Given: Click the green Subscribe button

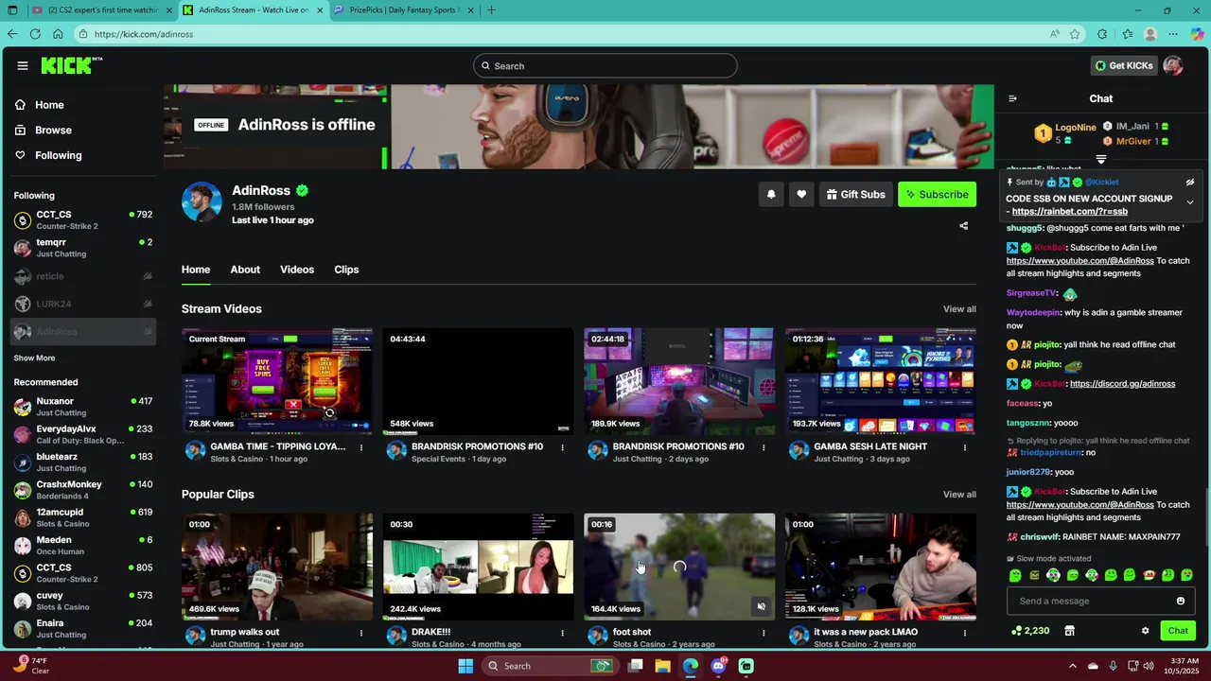Looking at the screenshot, I should [937, 195].
